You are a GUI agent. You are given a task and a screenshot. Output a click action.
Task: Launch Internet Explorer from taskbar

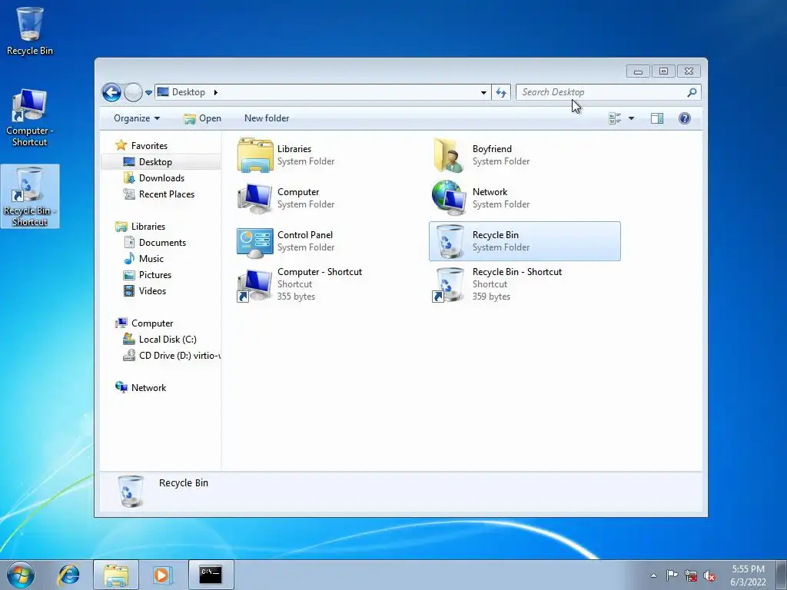click(x=68, y=575)
